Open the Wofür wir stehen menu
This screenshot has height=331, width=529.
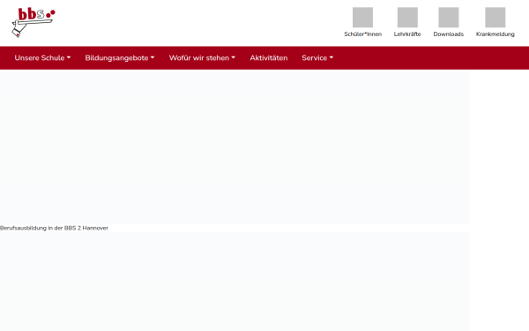202,57
